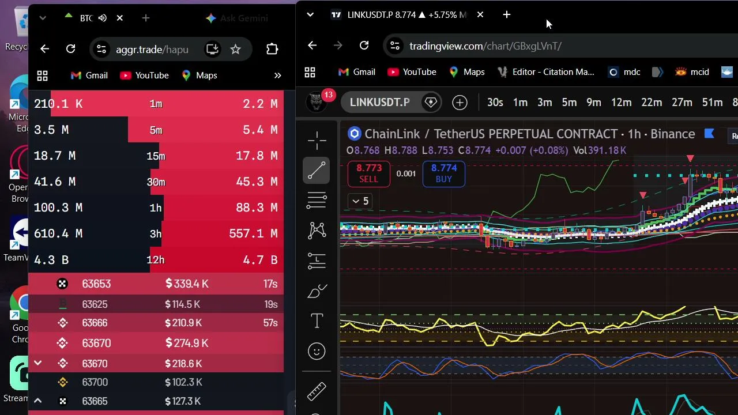Open the Editor - Citation Ma... bookmark

click(x=545, y=72)
